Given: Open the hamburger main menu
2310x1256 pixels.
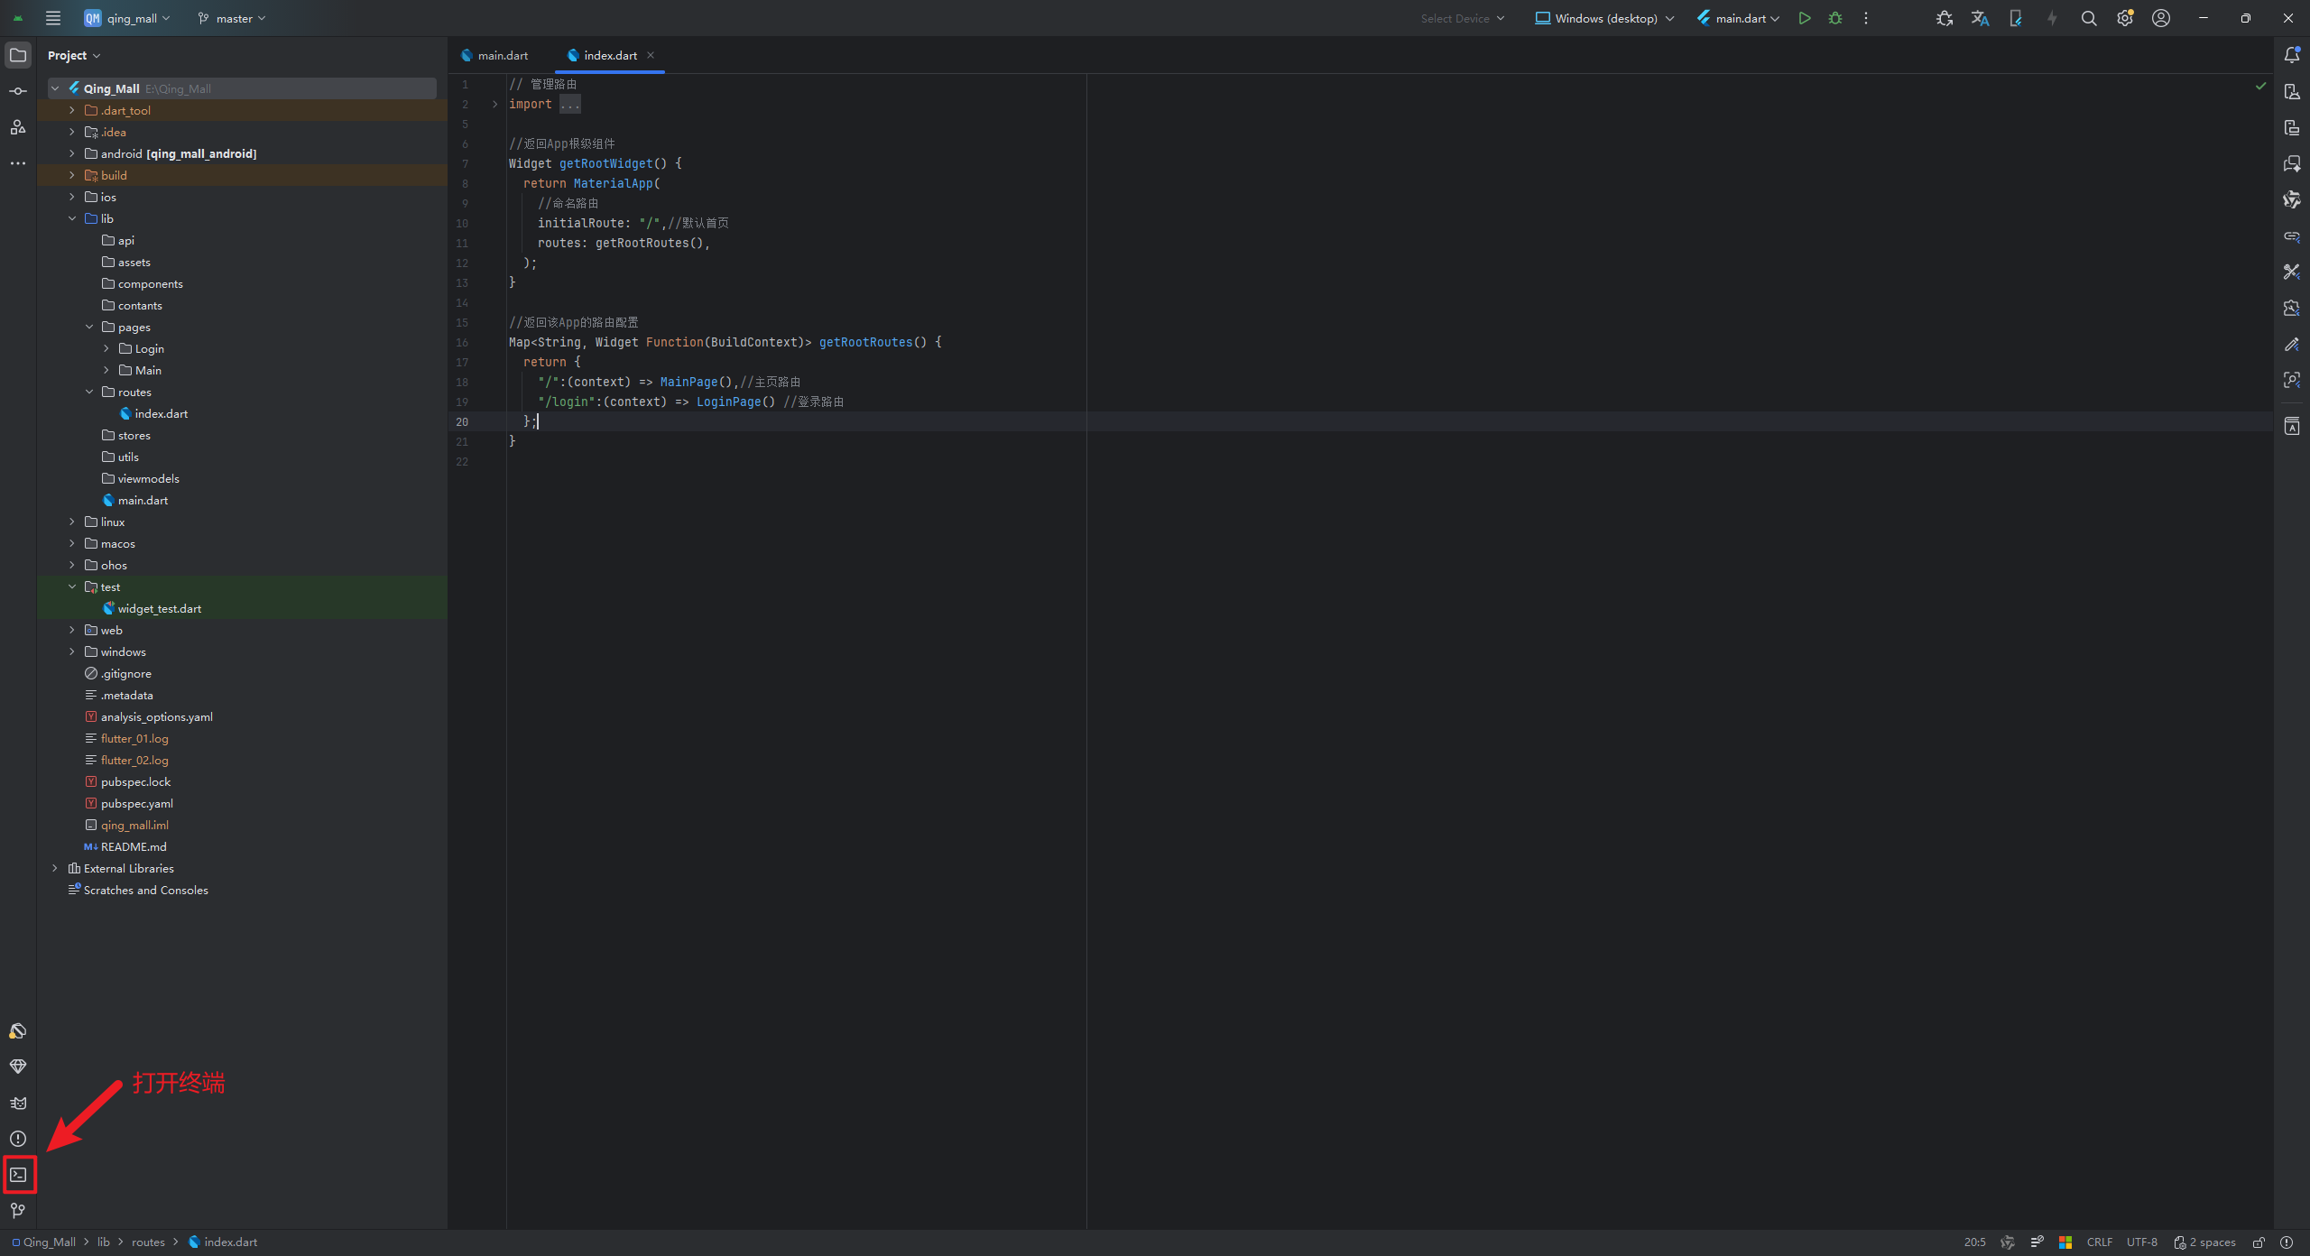Looking at the screenshot, I should pos(53,18).
